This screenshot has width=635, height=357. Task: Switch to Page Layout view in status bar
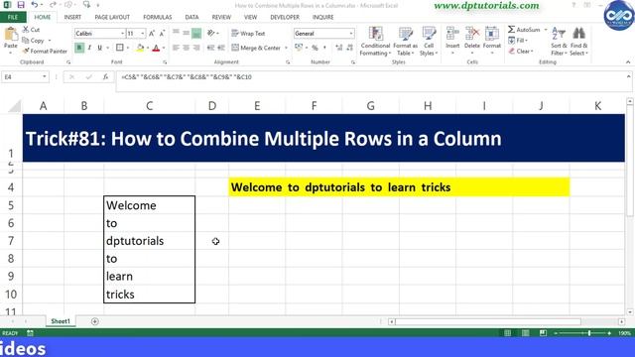tap(525, 333)
